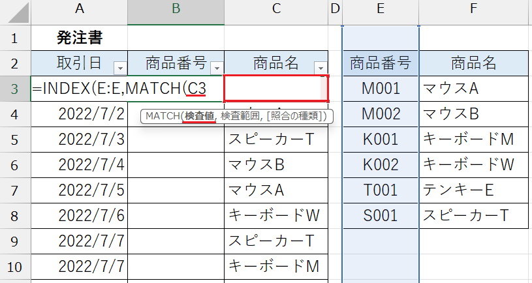532x283 pixels.
Task: Select the 2022/7/7 cell in row 9
Action: 80,241
